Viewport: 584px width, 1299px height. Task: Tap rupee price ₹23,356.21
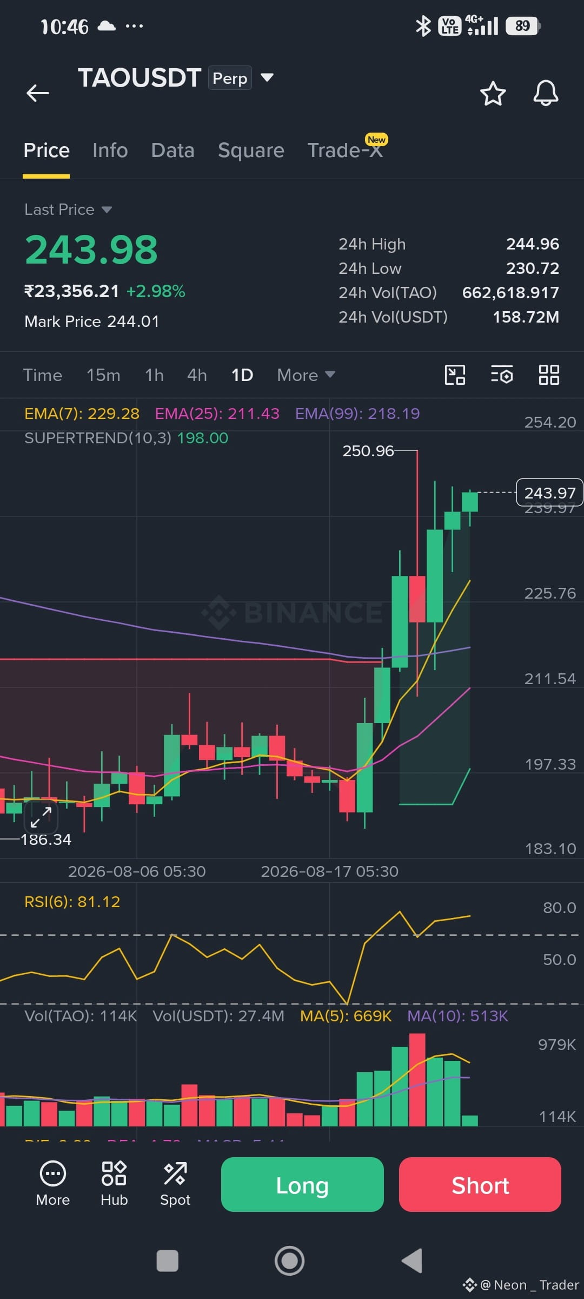(71, 291)
